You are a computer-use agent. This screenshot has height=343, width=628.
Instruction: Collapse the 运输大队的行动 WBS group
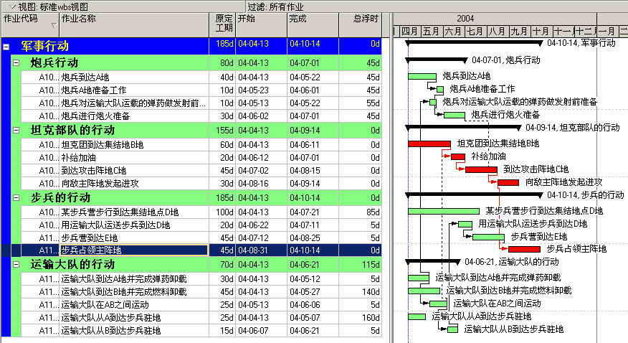tap(16, 265)
